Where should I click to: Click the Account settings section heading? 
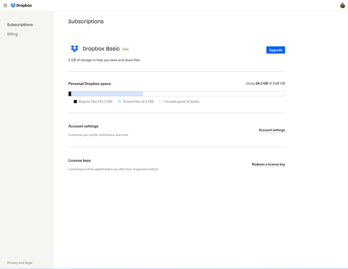(x=83, y=126)
